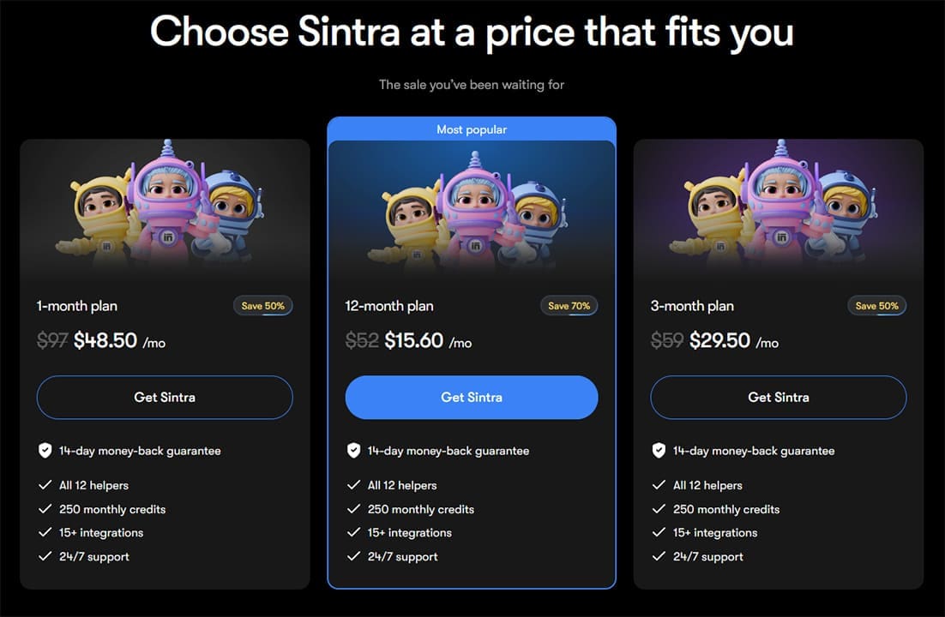Choose Get Sintra under the 3-month plan
This screenshot has width=945, height=617.
tap(778, 398)
